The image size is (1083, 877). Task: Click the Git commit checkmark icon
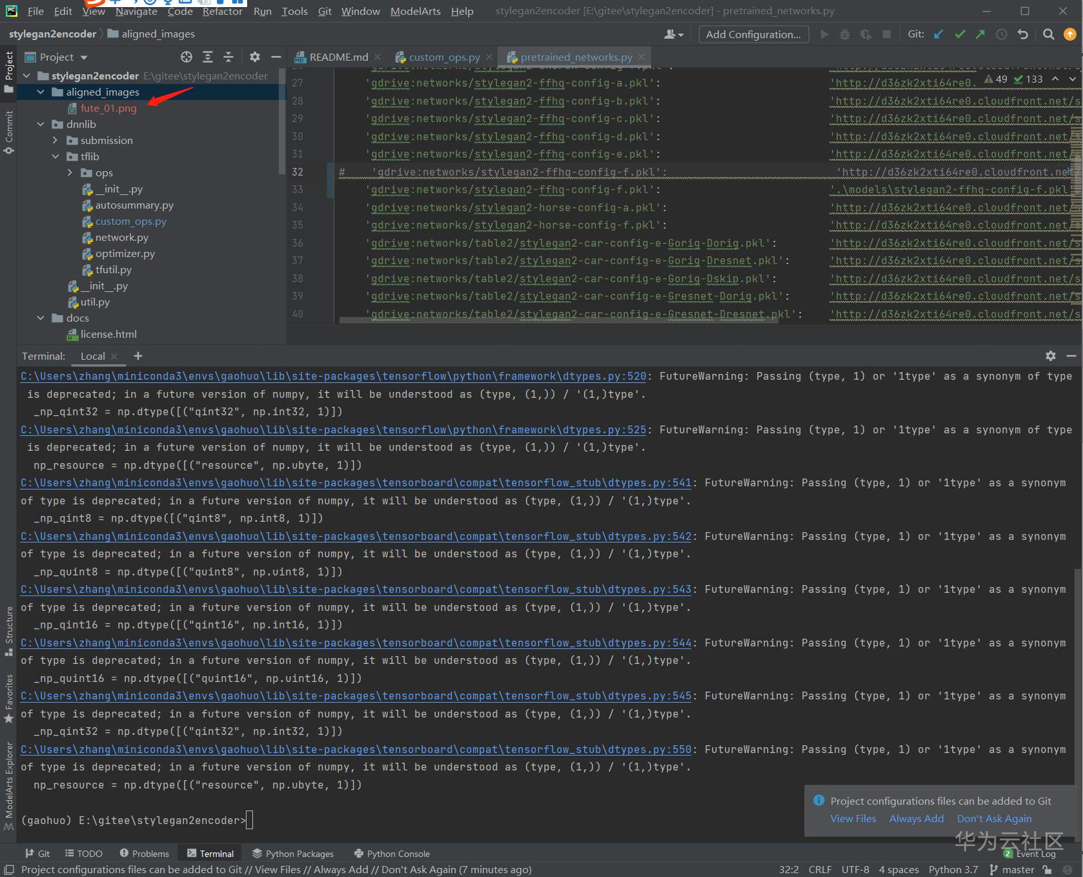(960, 34)
